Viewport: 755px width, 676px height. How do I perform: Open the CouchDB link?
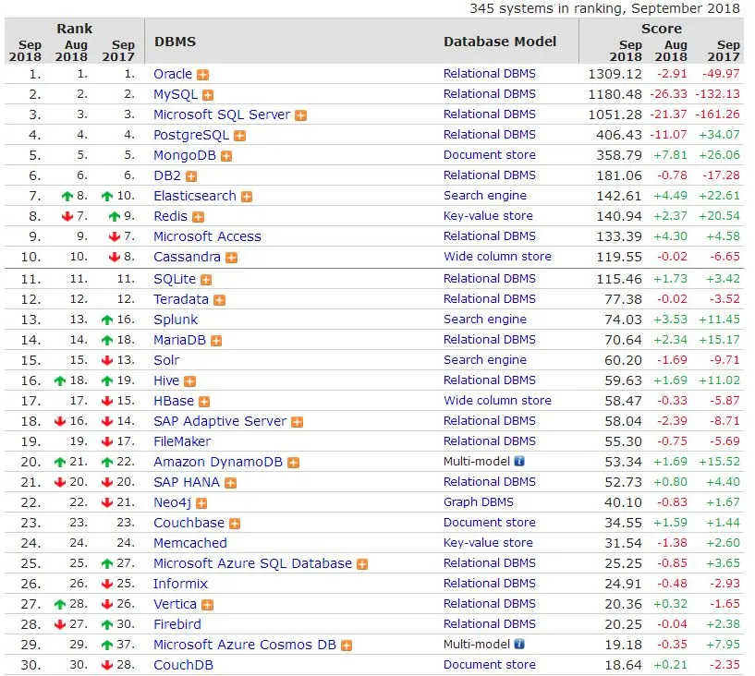[x=184, y=666]
